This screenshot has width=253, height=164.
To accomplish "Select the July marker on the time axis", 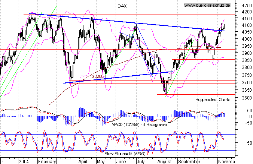I will click(x=141, y=162).
